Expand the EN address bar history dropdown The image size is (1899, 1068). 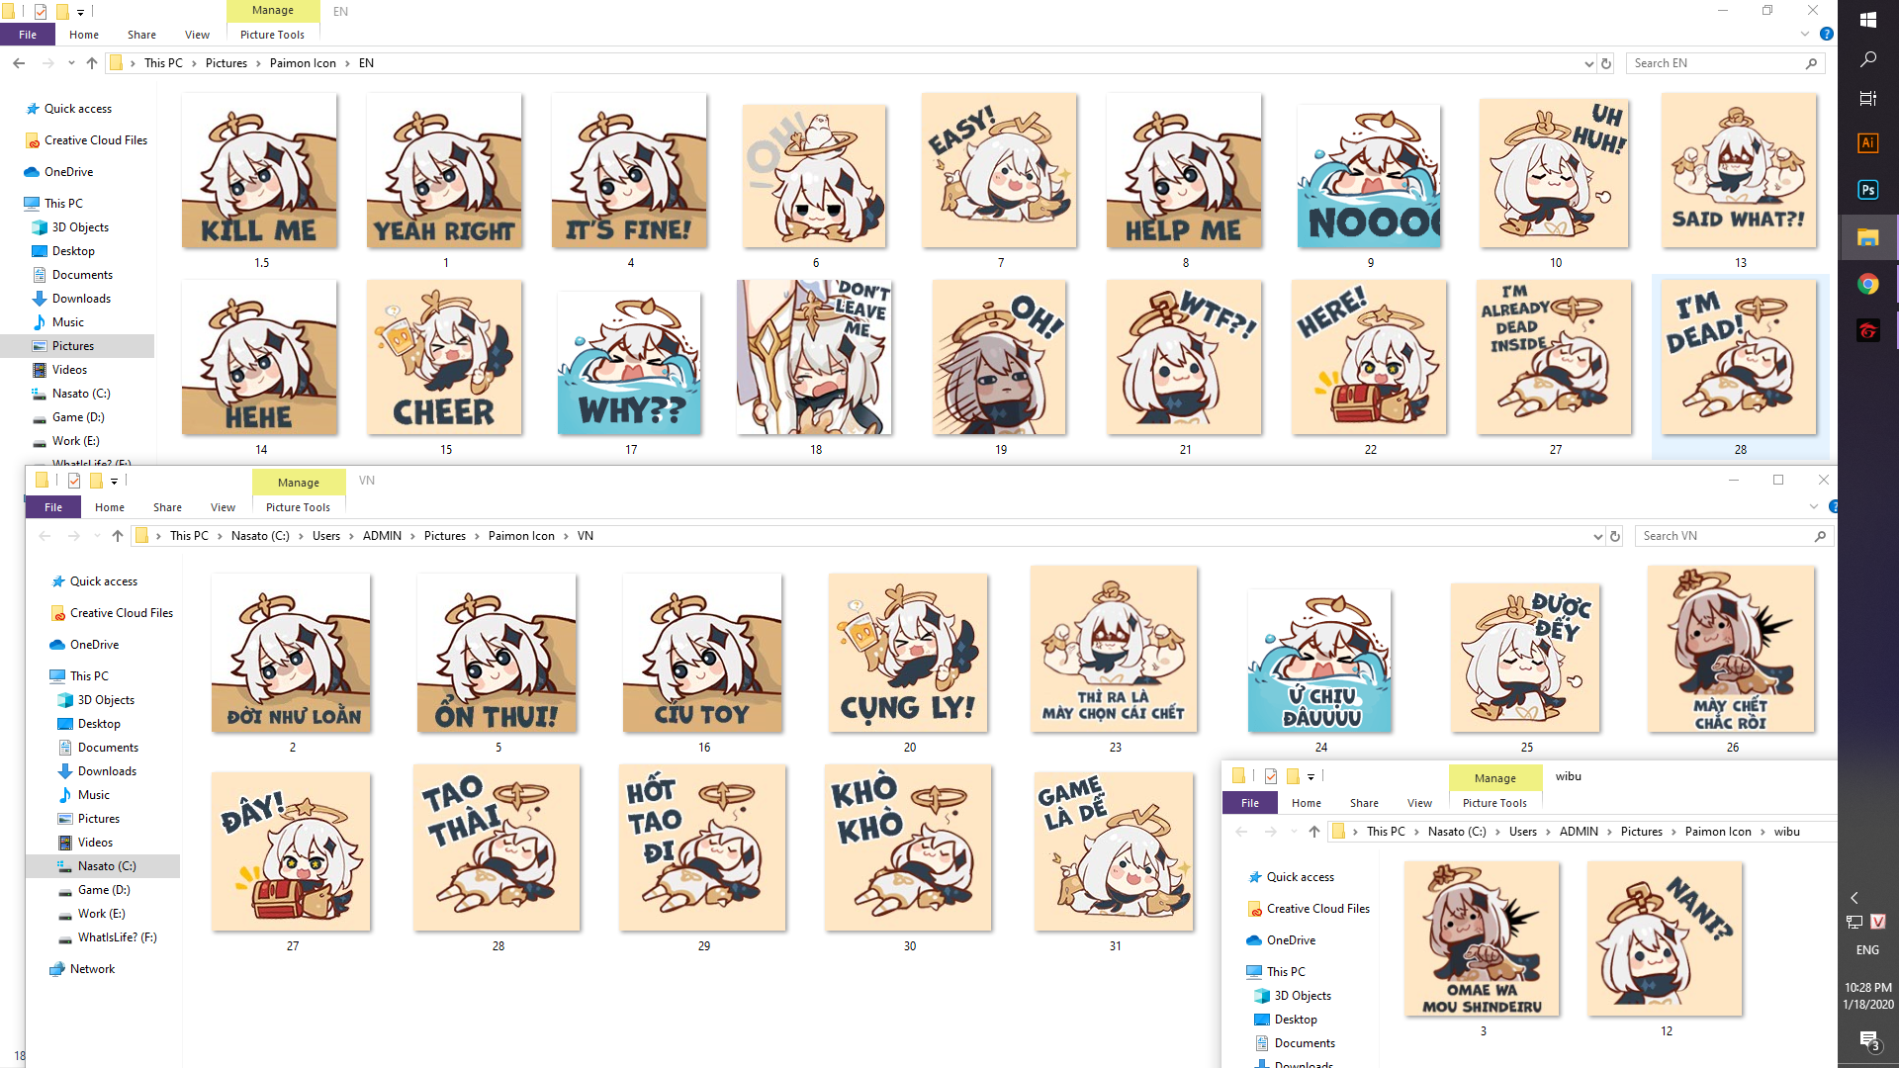click(x=1588, y=63)
